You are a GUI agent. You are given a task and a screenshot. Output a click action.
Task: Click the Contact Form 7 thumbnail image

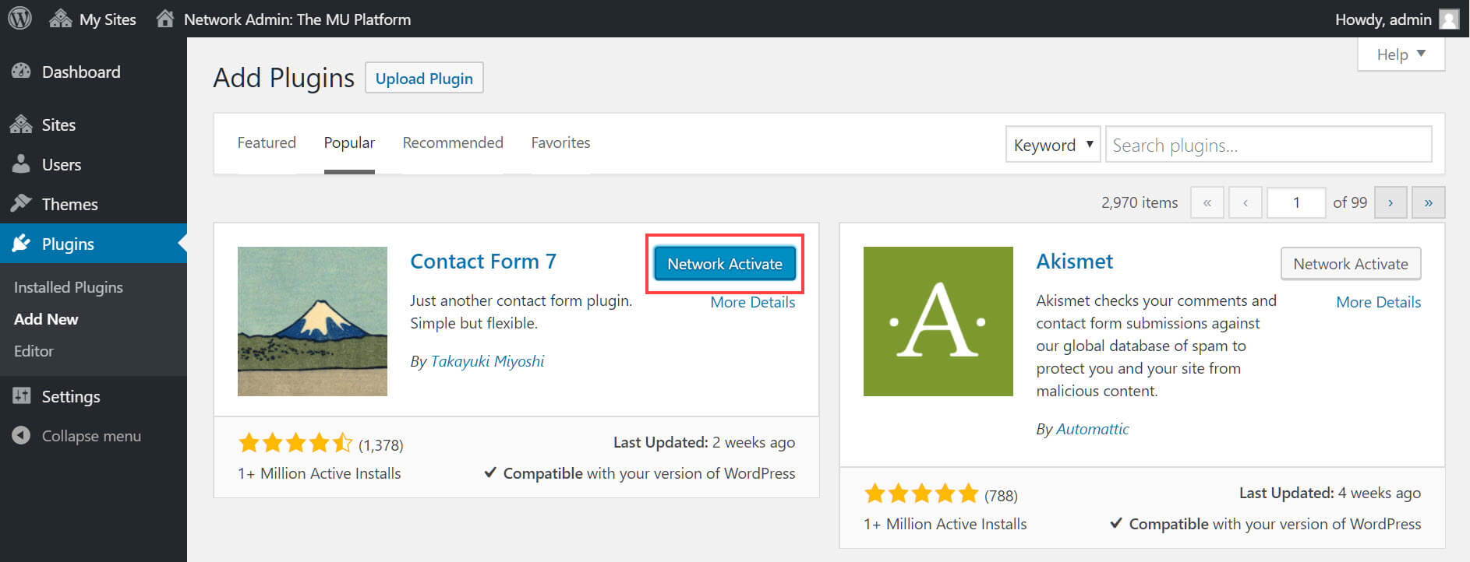point(313,321)
